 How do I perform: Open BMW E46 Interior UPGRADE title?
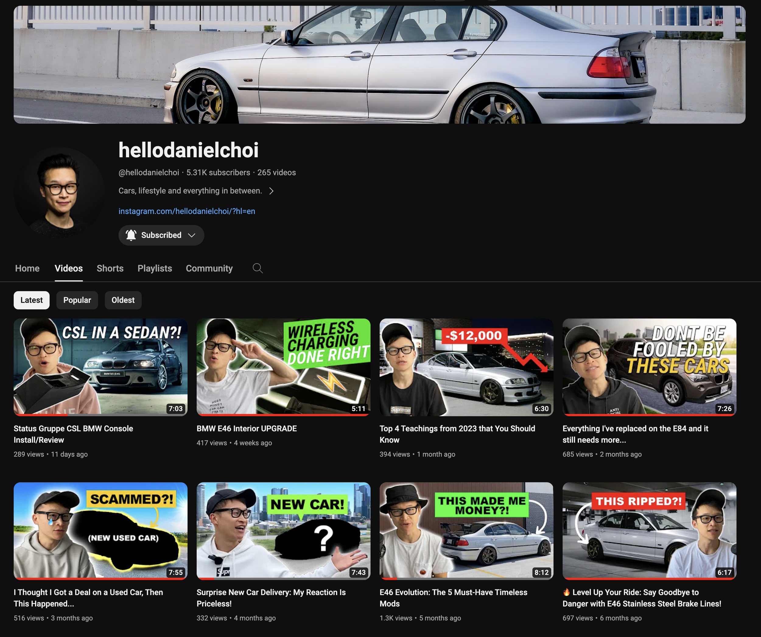coord(247,429)
